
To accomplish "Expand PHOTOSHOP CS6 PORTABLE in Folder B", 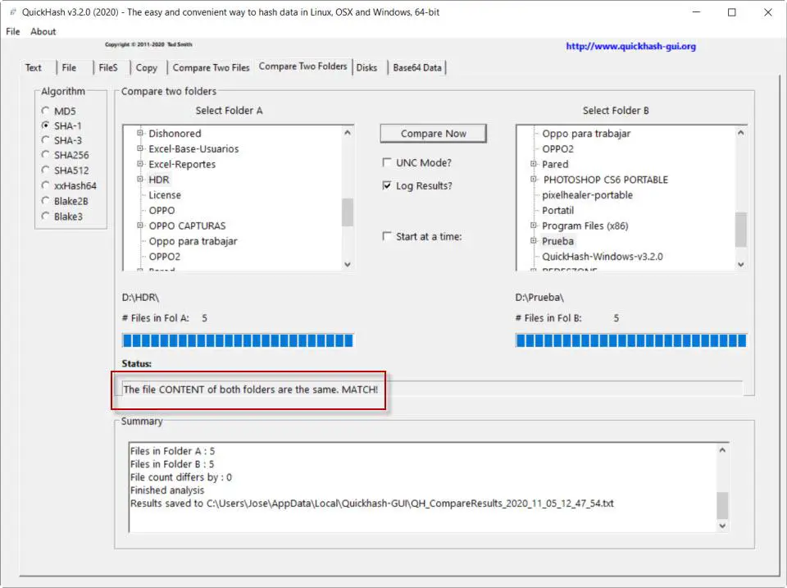I will (534, 180).
